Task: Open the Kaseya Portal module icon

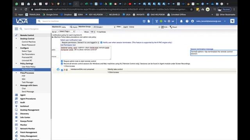Action: point(16,121)
